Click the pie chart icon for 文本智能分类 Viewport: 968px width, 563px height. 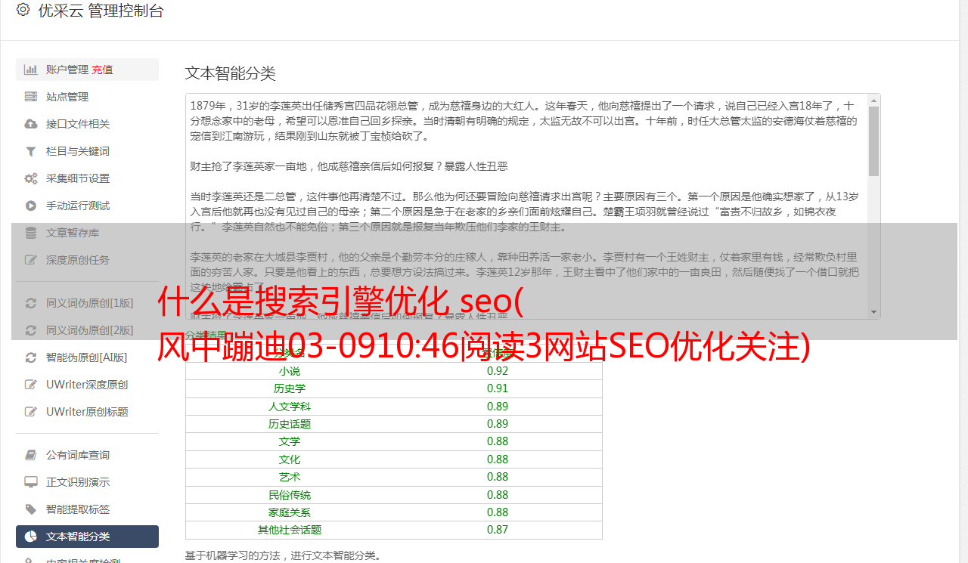31,537
